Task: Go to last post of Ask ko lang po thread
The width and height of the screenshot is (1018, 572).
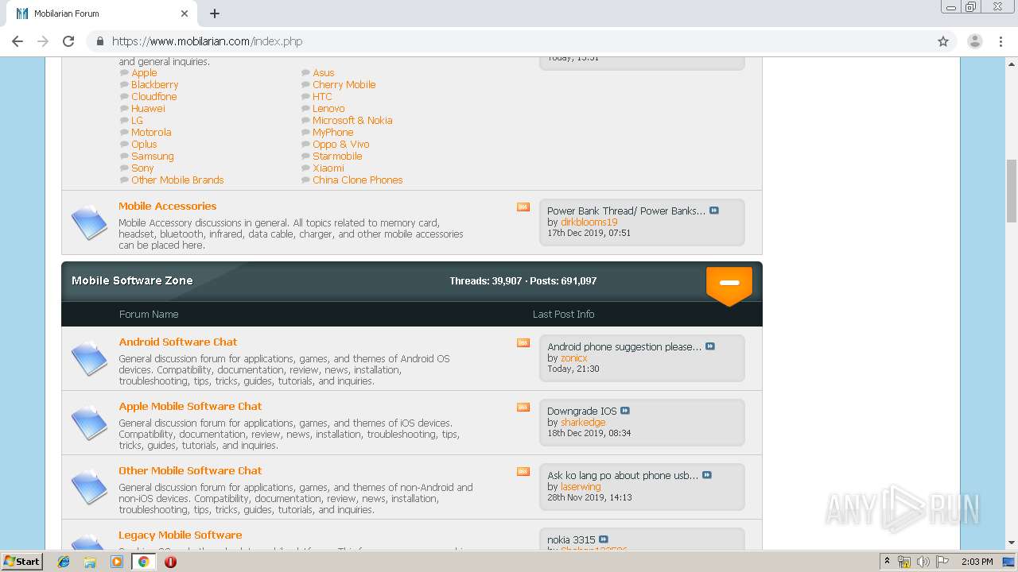Action: [x=707, y=475]
